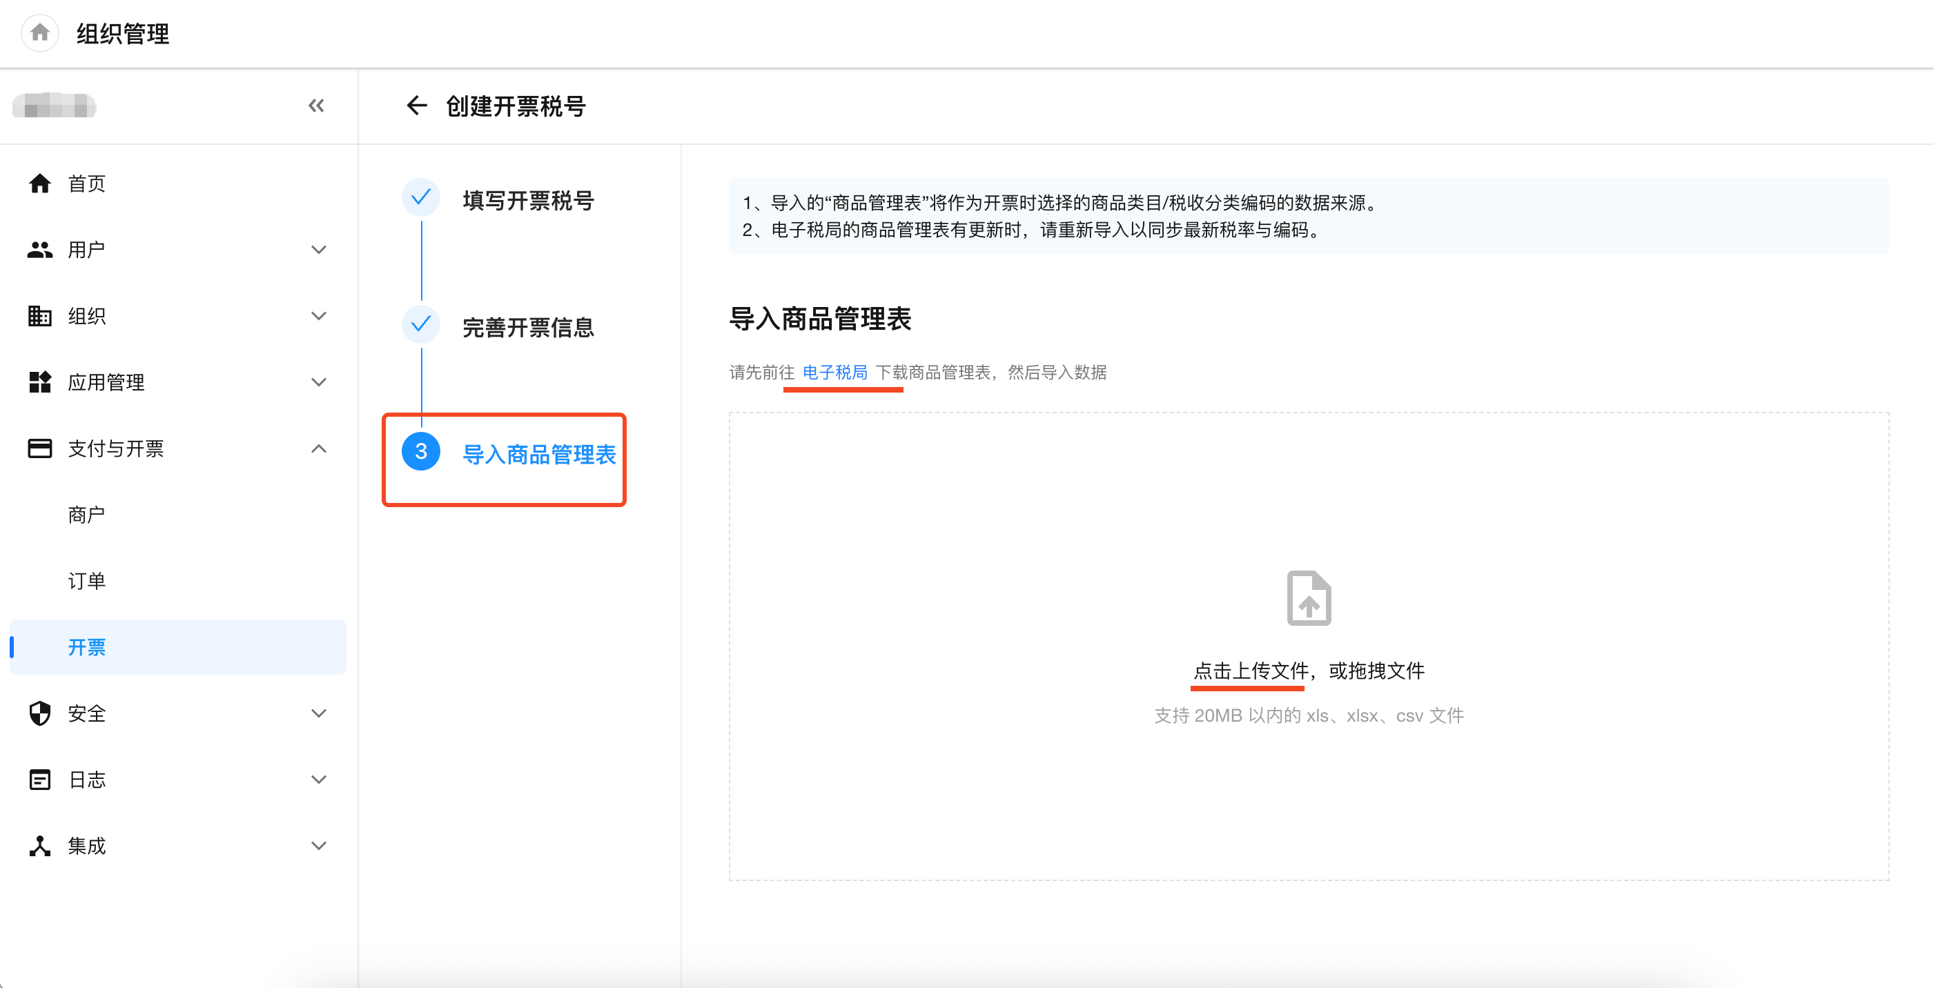Click the people icon next to 用户
This screenshot has height=988, width=1934.
click(x=40, y=250)
